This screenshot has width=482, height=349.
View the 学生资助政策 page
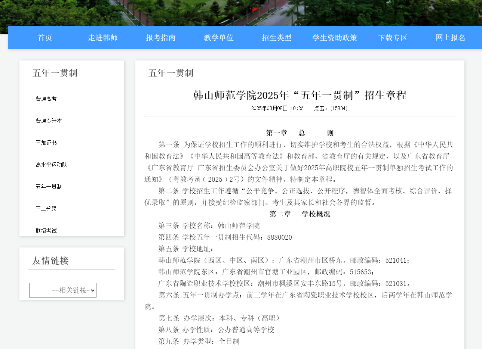pos(334,37)
